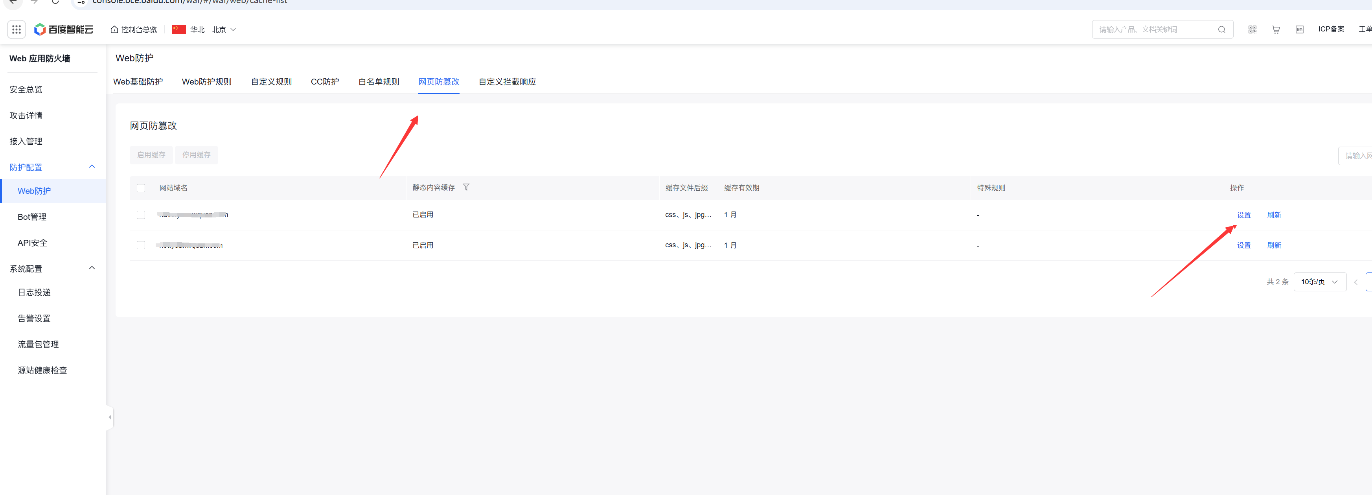Screen dimensions: 1372x495
Task: Toggle the select-all checkbox in table header
Action: point(141,188)
